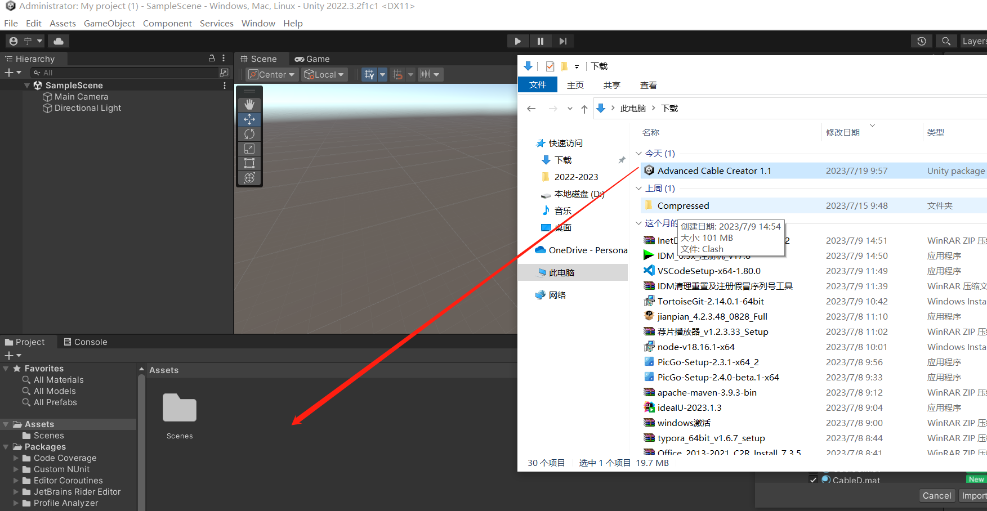This screenshot has width=987, height=511.
Task: Open the Project panel create (+) dropdown
Action: [13, 356]
